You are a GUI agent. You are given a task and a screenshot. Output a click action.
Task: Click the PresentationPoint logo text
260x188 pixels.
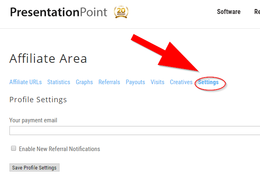[x=58, y=12]
